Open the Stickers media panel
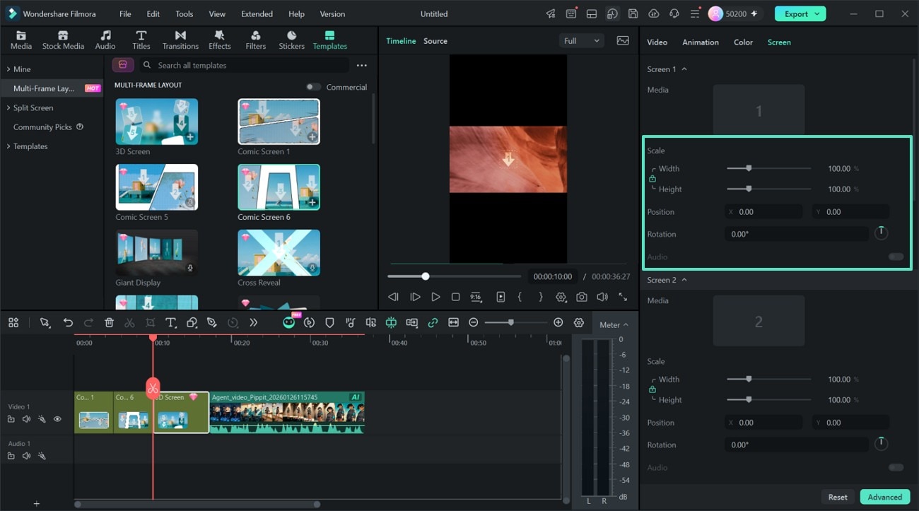919x511 pixels. 291,40
